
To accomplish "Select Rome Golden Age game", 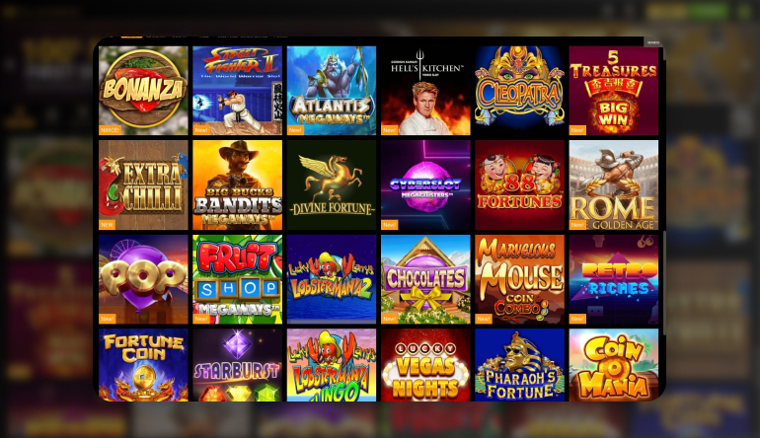I will (614, 185).
